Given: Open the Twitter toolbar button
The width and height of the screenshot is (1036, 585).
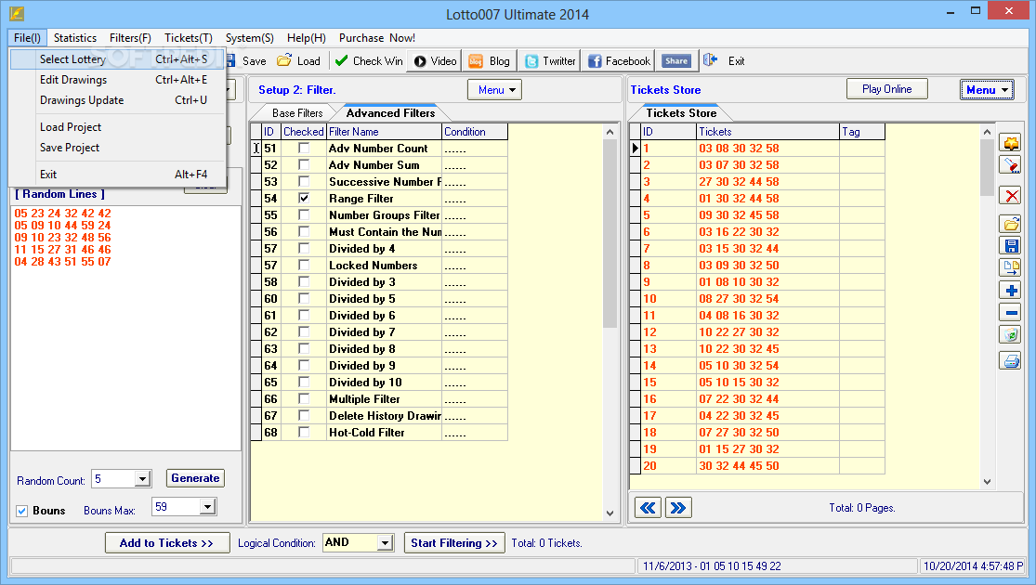Looking at the screenshot, I should 550,60.
